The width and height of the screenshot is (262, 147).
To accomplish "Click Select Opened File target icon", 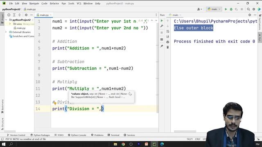I will coord(9,15).
